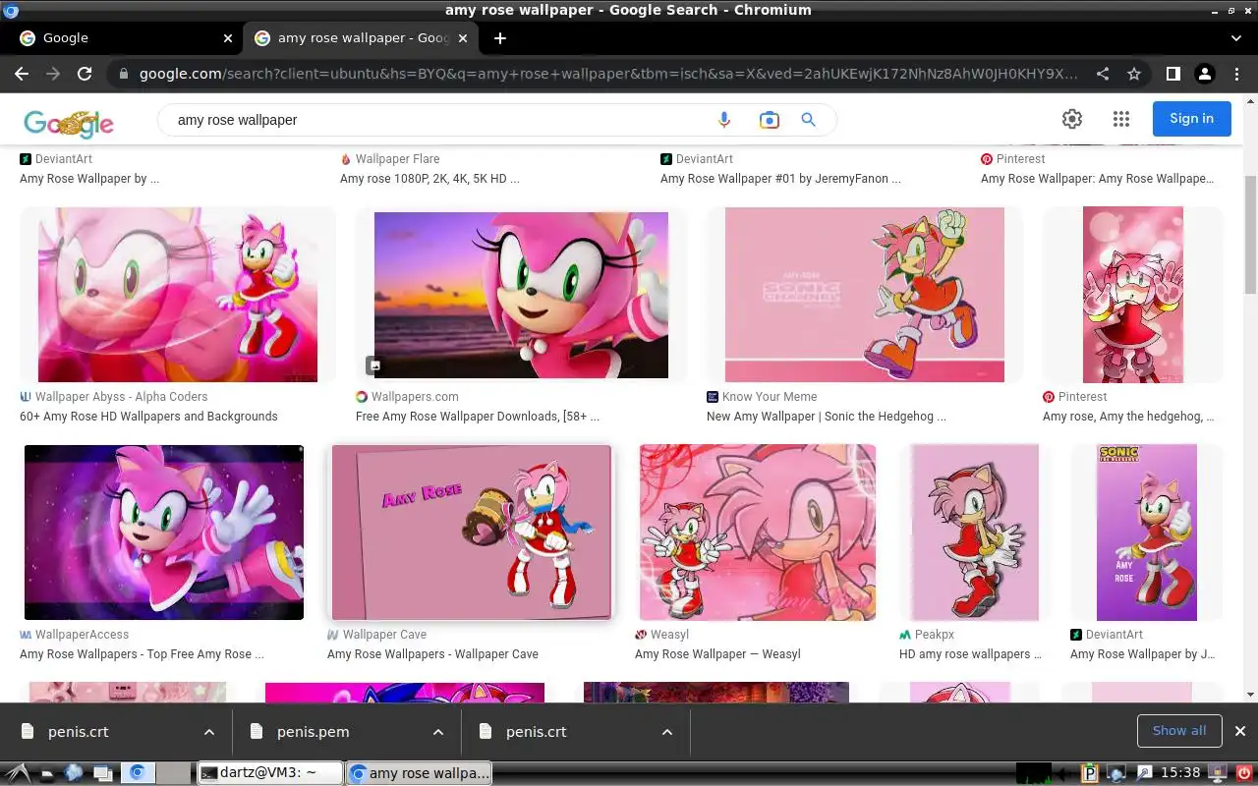Follow the Weasyl source link
Image resolution: width=1258 pixels, height=786 pixels.
(x=669, y=635)
